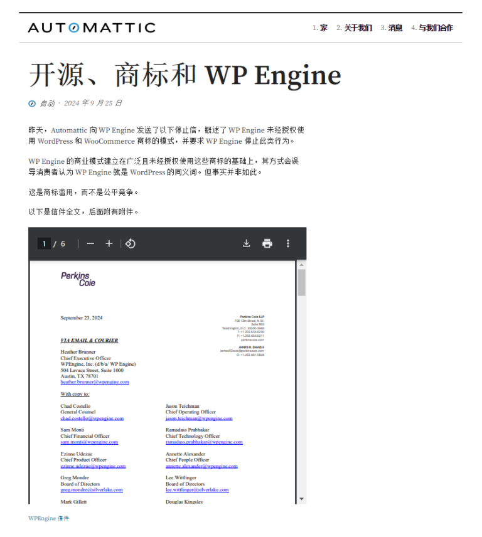The width and height of the screenshot is (482, 537).
Task: Click the line 以下是信件全文，后面附有附件。
Action: click(83, 212)
